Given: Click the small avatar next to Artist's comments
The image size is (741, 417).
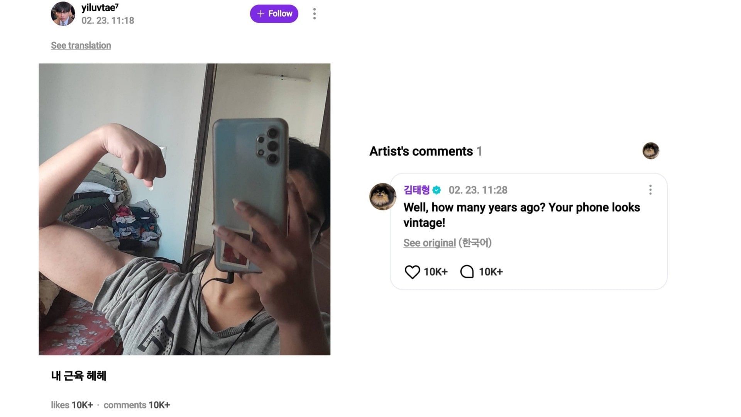Looking at the screenshot, I should pyautogui.click(x=651, y=151).
